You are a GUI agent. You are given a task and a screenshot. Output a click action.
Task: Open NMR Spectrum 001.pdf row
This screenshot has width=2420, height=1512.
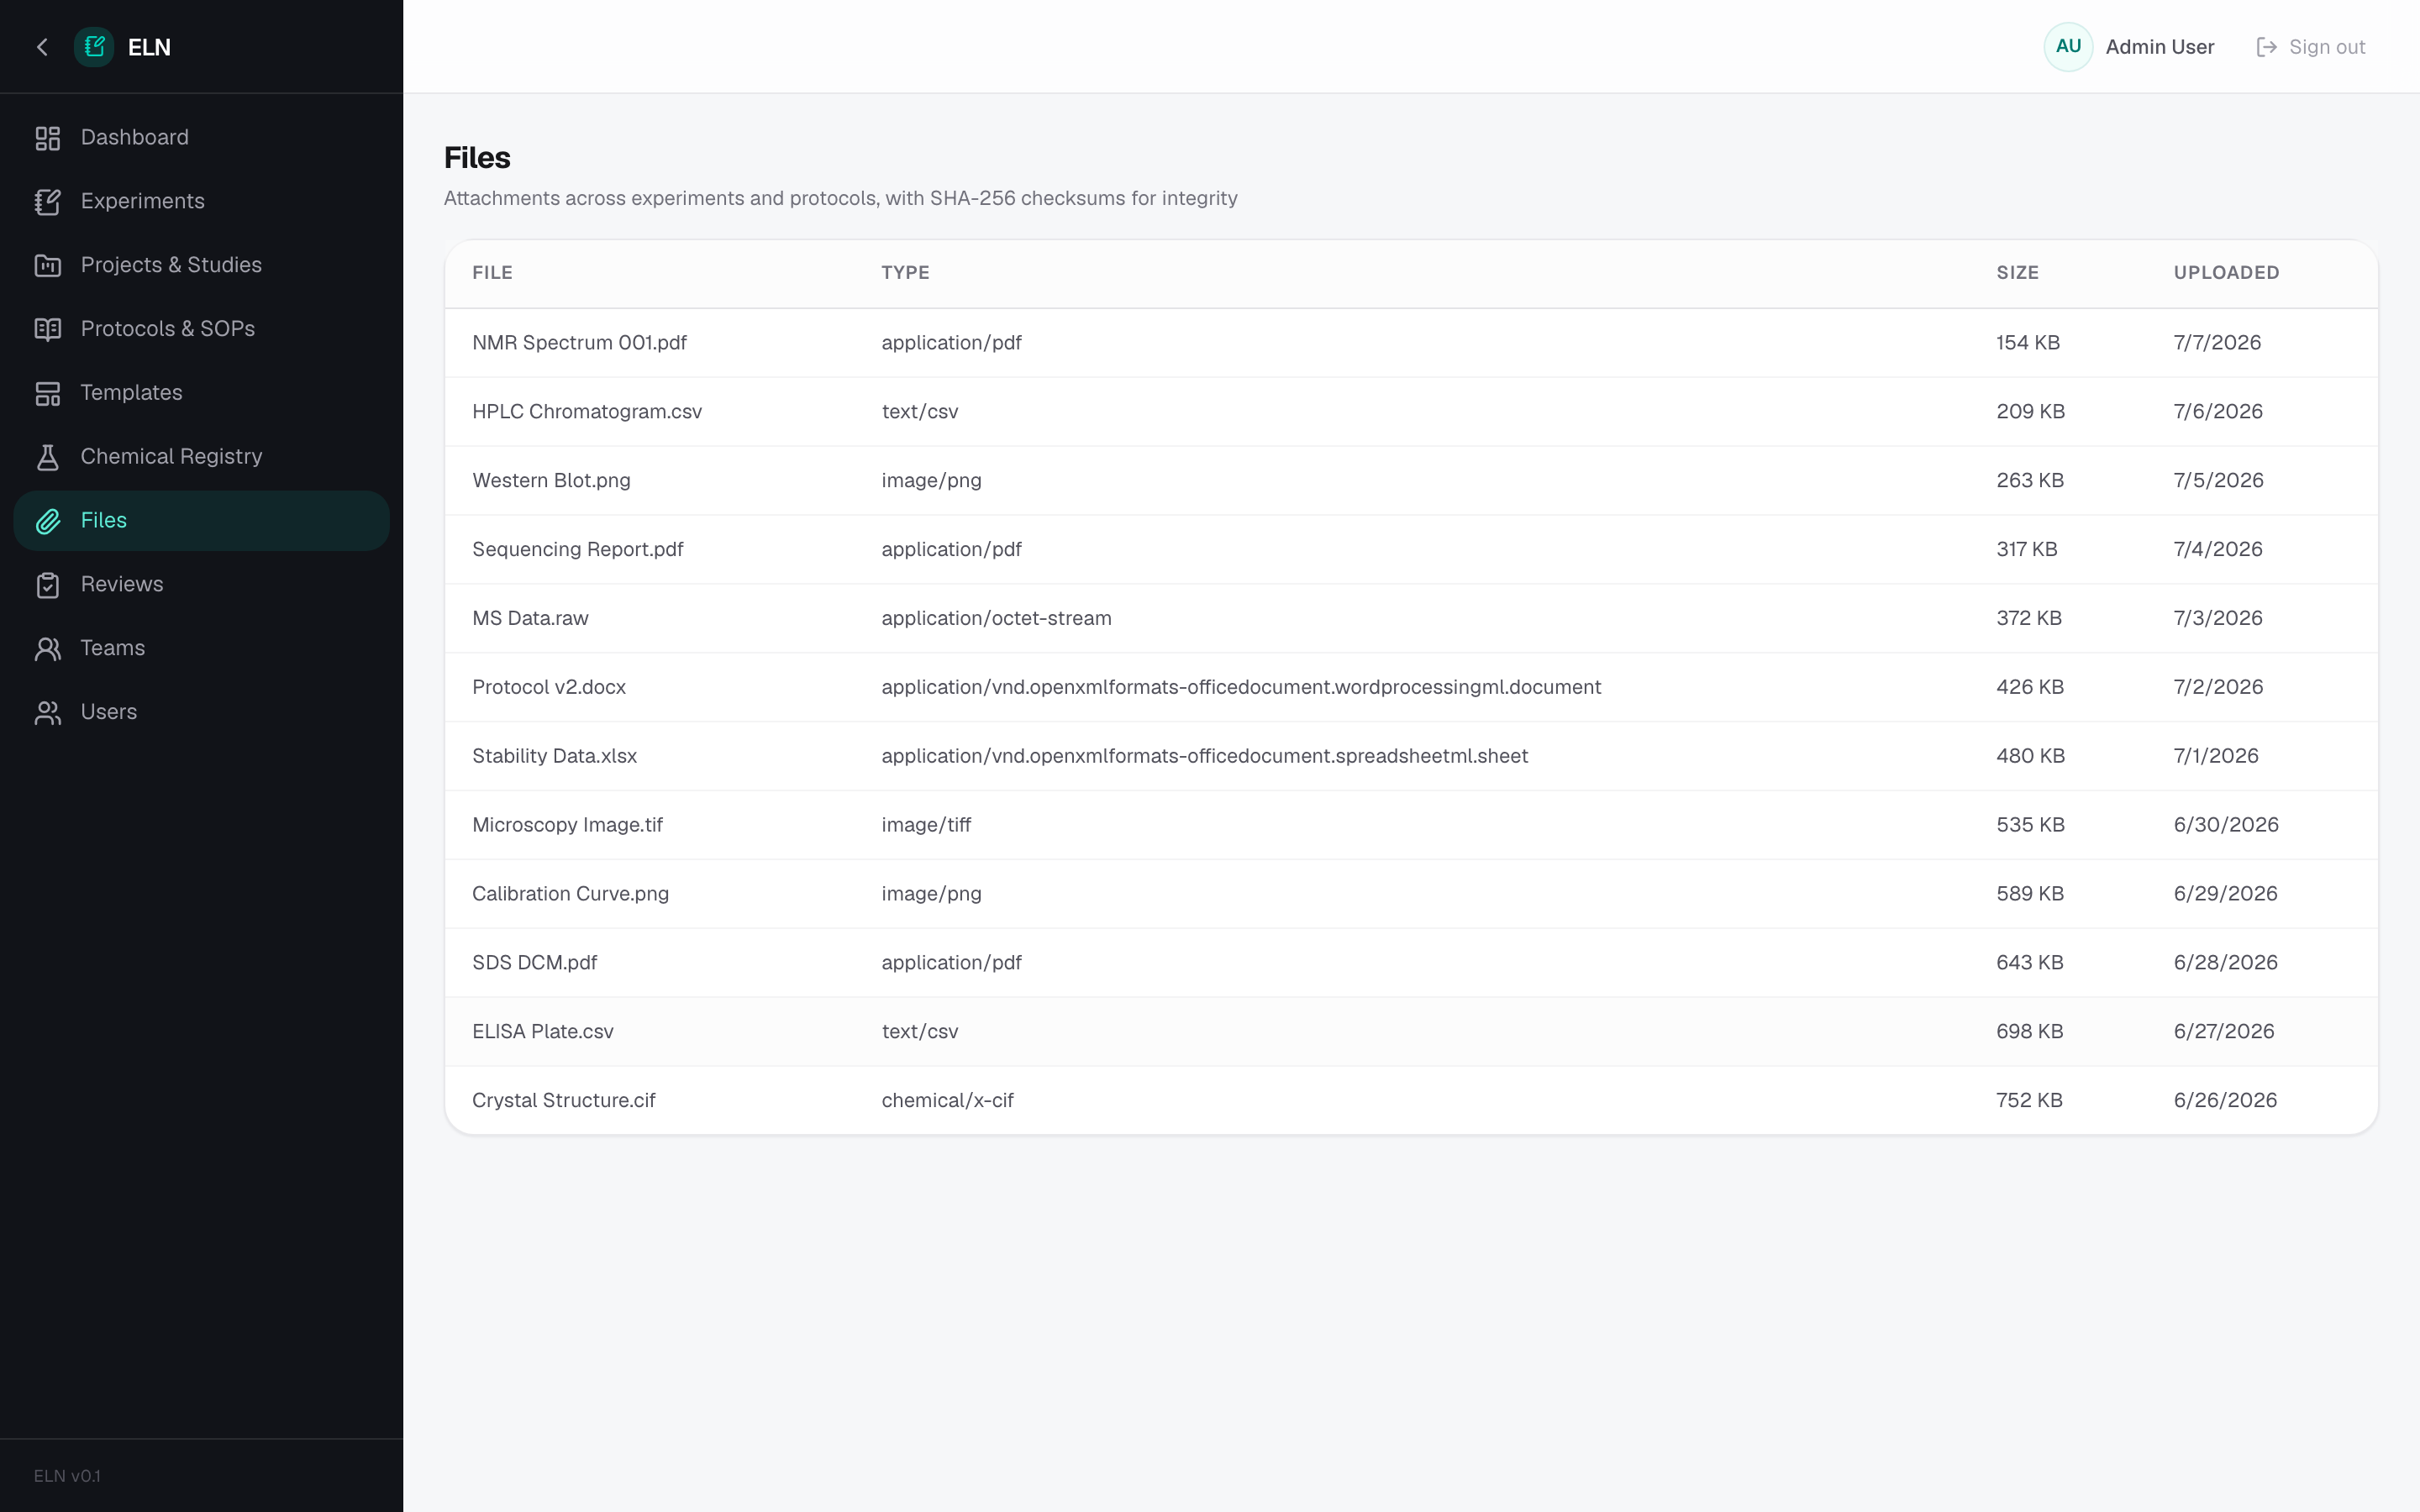(x=1411, y=343)
